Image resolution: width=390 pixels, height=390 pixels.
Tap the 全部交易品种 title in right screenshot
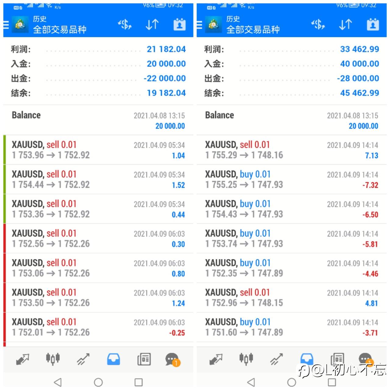(x=253, y=30)
